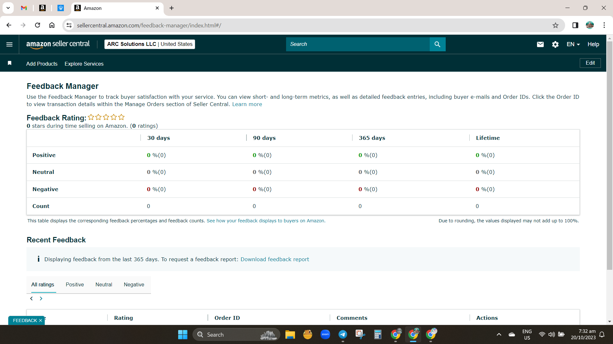This screenshot has height=344, width=613.
Task: Open the settings gear icon
Action: pyautogui.click(x=555, y=44)
